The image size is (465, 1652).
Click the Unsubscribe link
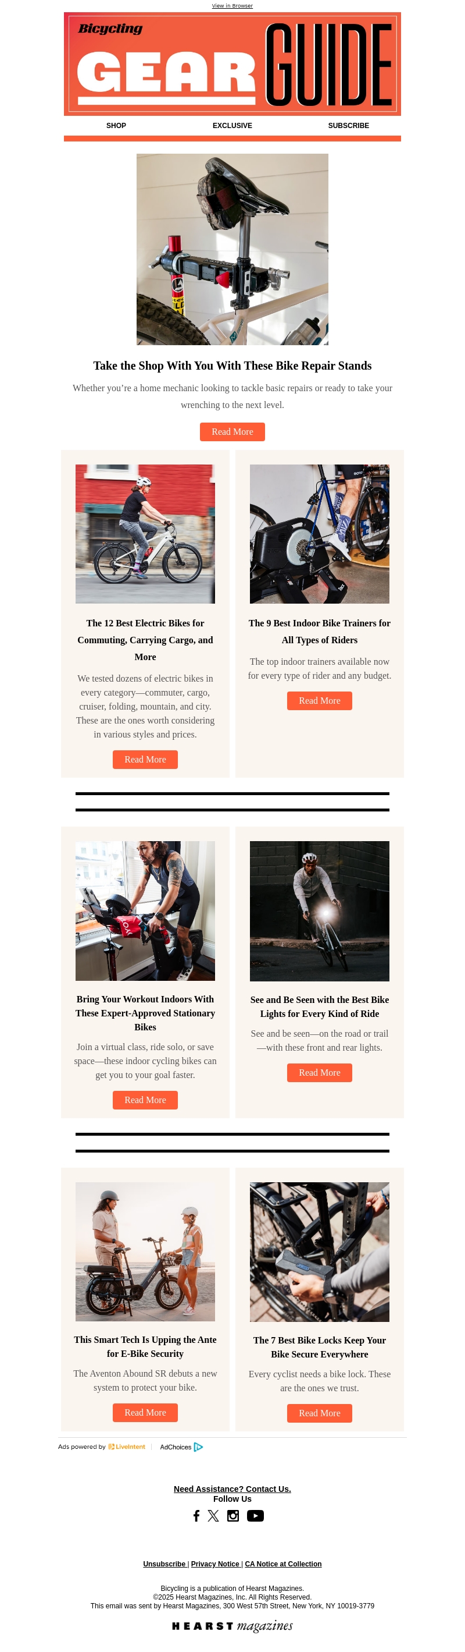[164, 1564]
